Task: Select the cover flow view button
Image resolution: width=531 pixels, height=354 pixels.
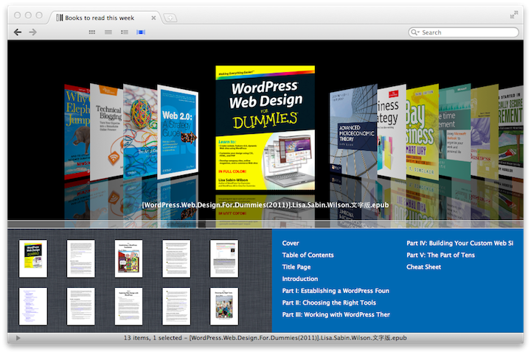Action: [141, 32]
